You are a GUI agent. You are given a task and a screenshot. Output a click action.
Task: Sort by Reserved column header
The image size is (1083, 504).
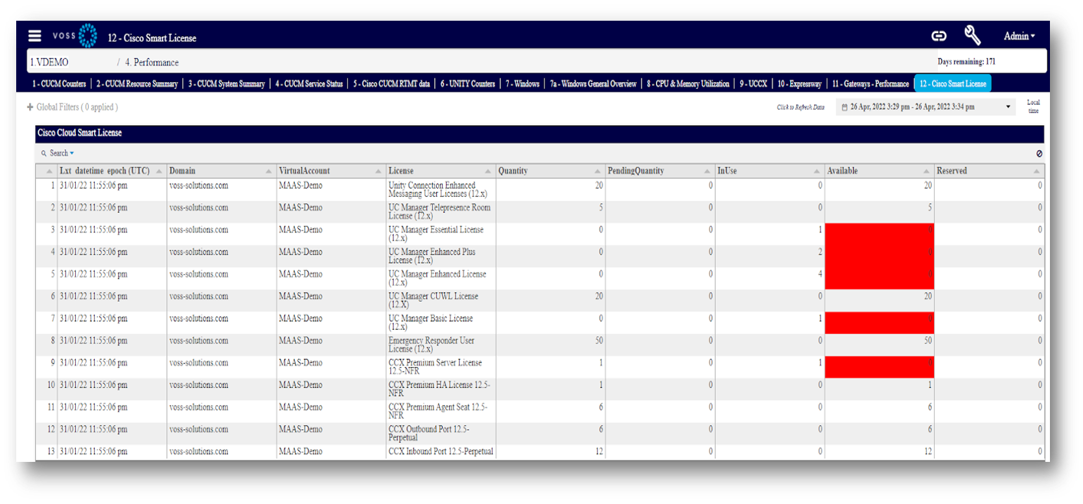point(988,171)
